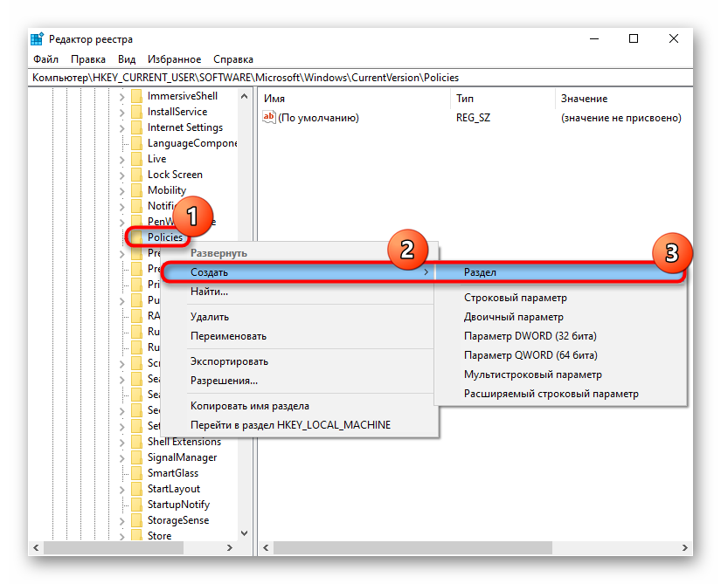Expand the Policies key arrow
The image size is (721, 584).
coord(122,237)
